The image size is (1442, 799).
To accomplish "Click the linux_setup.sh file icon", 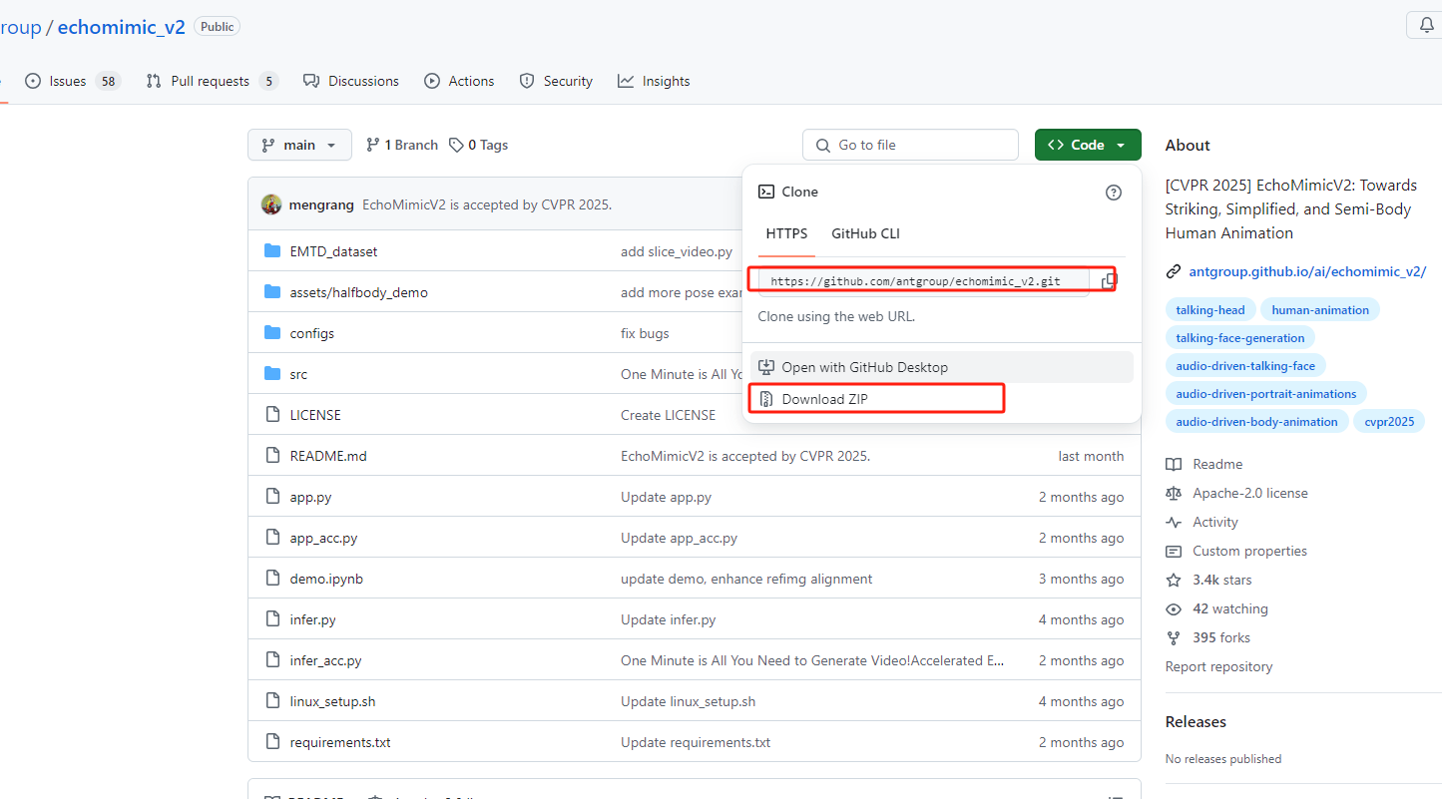I will 272,701.
